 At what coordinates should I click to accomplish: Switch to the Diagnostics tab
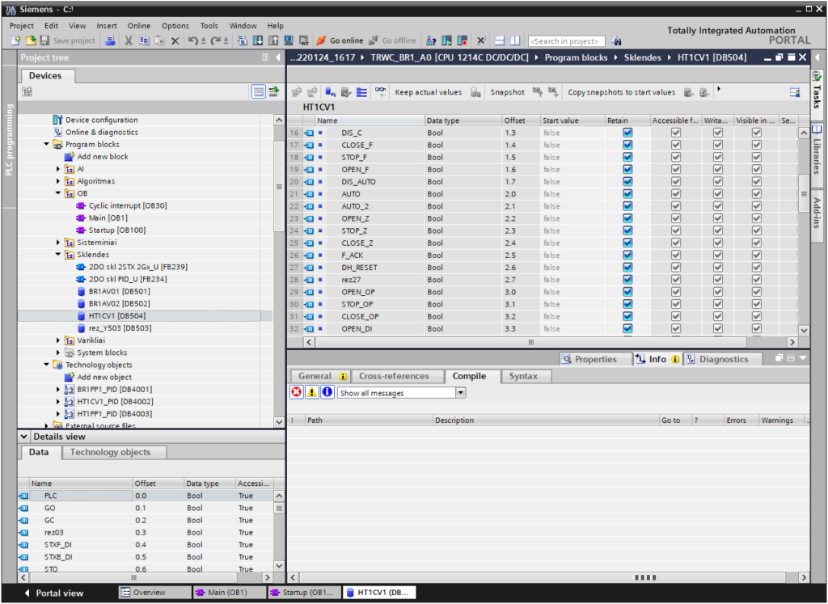point(724,359)
